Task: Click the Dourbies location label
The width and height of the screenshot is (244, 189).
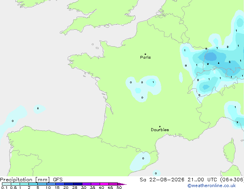Action: [x=160, y=130]
